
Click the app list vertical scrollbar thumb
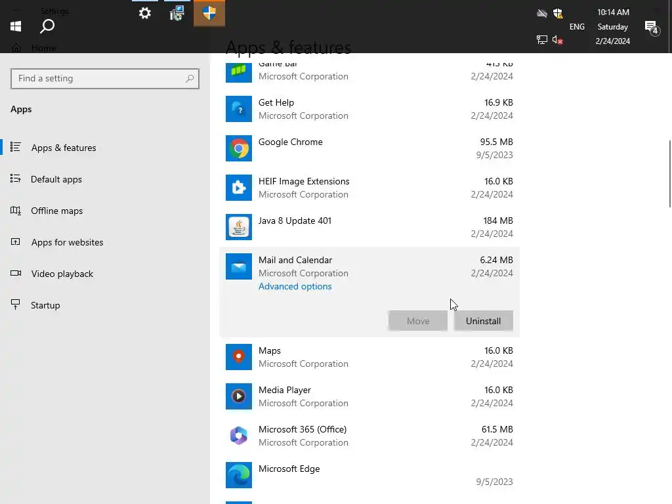pos(670,173)
